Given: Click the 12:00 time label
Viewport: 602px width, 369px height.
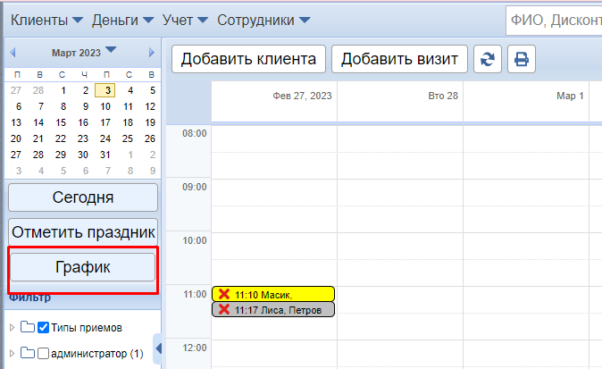Looking at the screenshot, I should [x=195, y=348].
